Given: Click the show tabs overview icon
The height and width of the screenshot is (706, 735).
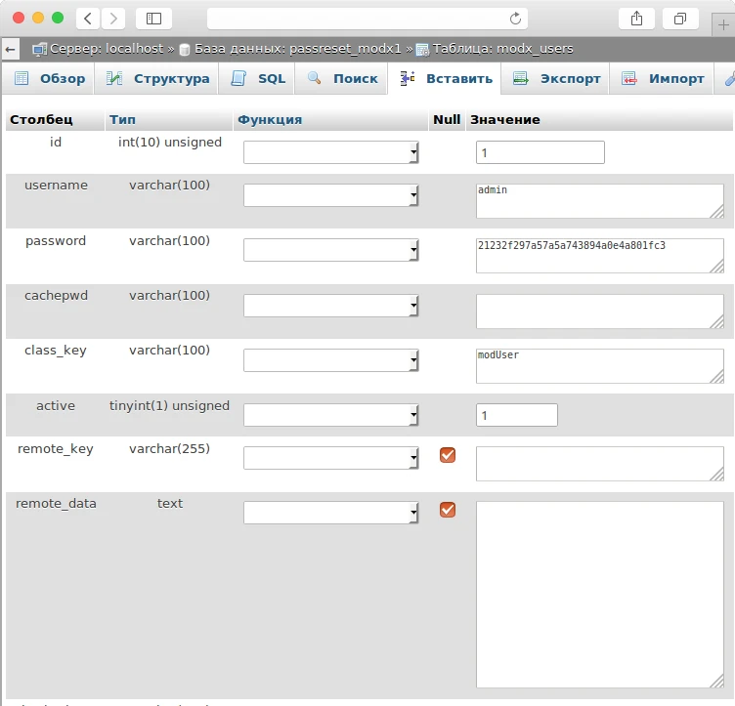Looking at the screenshot, I should (x=679, y=18).
